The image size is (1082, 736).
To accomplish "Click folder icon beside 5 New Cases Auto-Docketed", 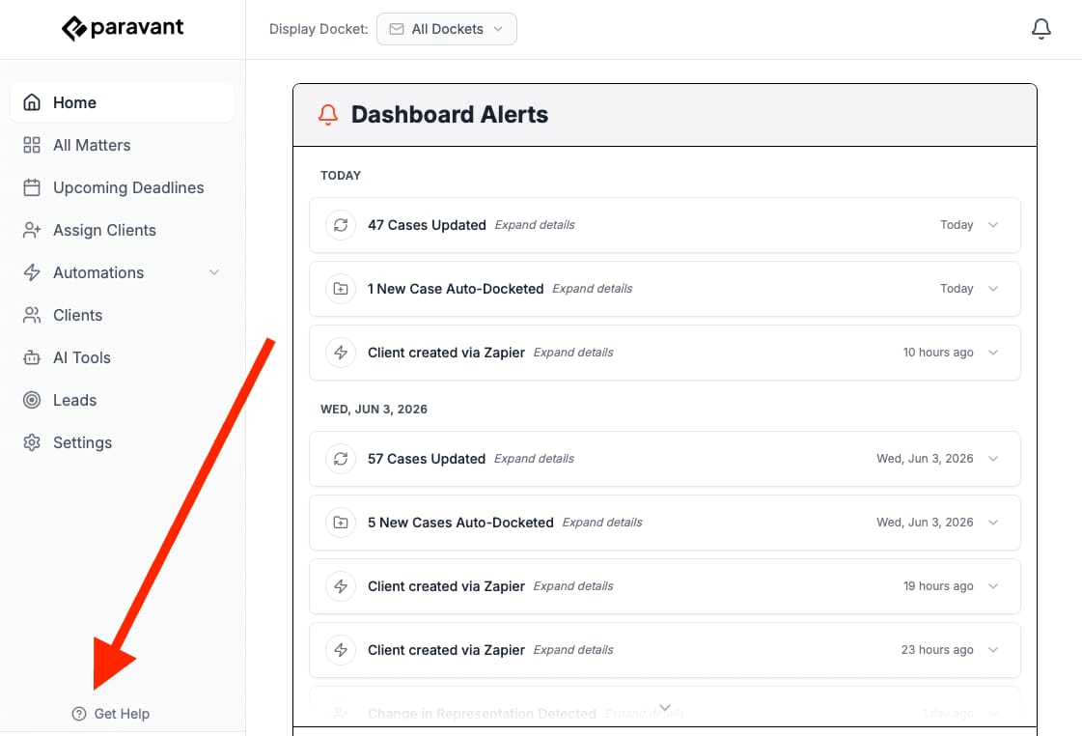I will click(x=341, y=523).
